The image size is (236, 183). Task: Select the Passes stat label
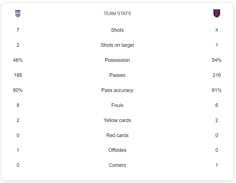tap(117, 75)
